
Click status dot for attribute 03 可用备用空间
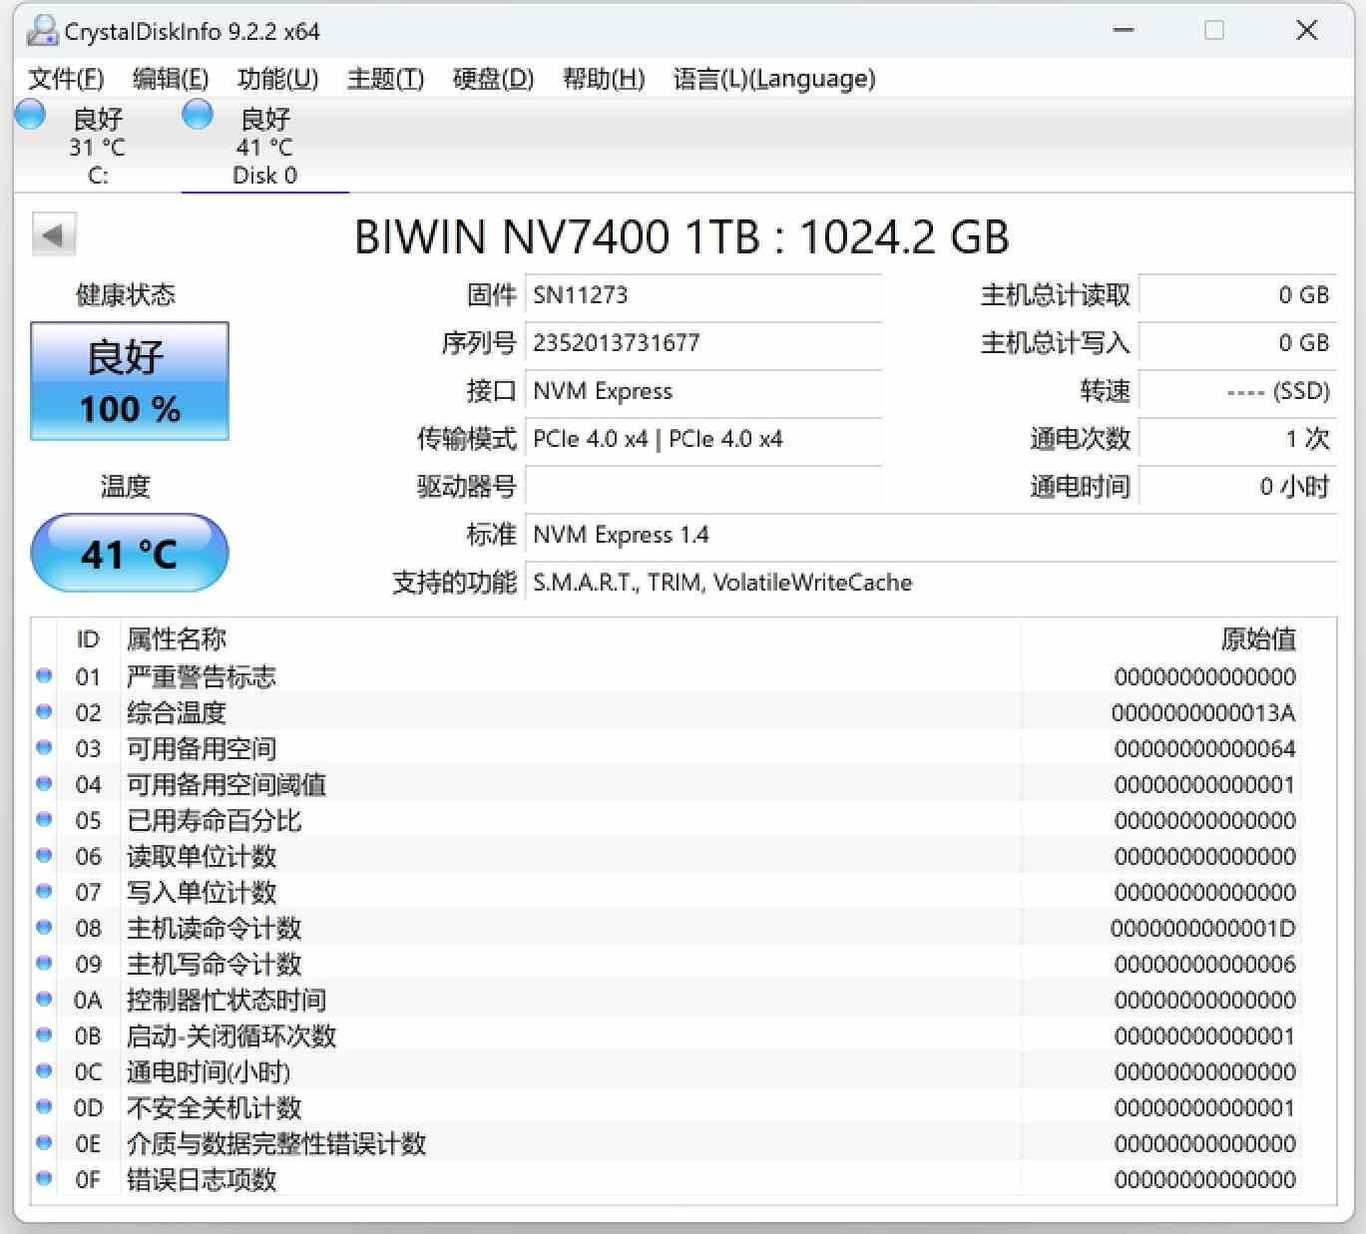pyautogui.click(x=44, y=747)
